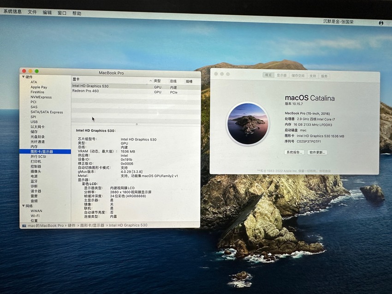This screenshot has height=294, width=392.
Task: Switch to the 支持 tab
Action: click(x=313, y=76)
